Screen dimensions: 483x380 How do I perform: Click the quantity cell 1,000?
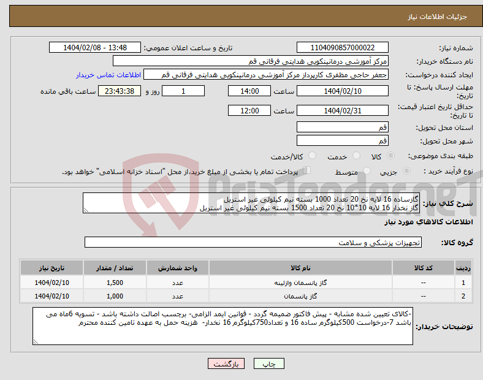tap(115, 296)
